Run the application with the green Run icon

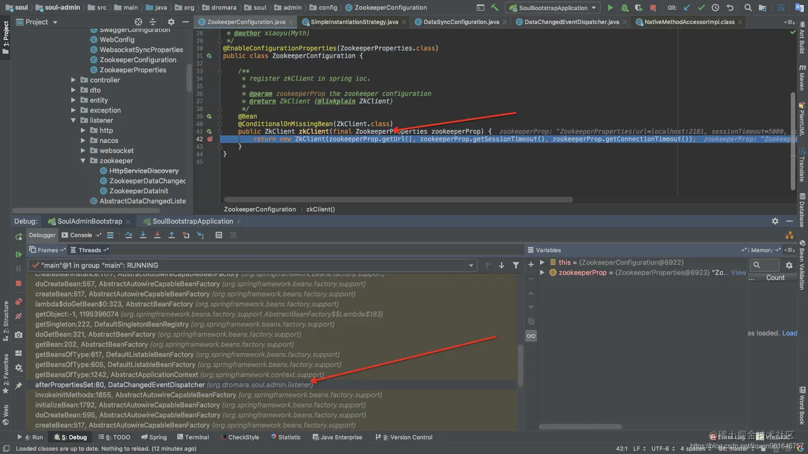[x=610, y=8]
